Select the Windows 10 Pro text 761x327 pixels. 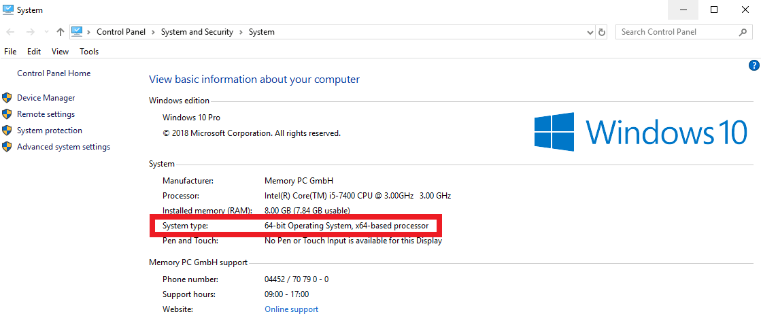[x=191, y=118]
